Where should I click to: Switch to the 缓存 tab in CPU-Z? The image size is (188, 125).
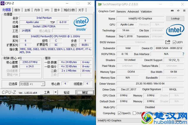[17, 10]
